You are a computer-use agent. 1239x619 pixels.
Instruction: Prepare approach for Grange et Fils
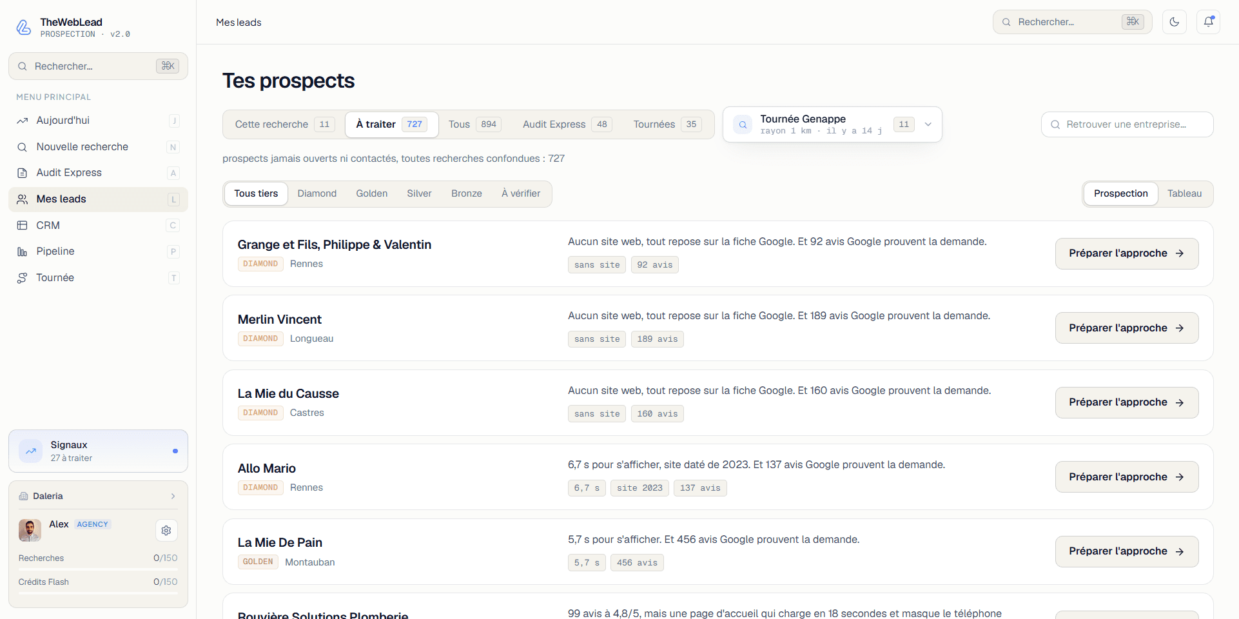[1127, 253]
